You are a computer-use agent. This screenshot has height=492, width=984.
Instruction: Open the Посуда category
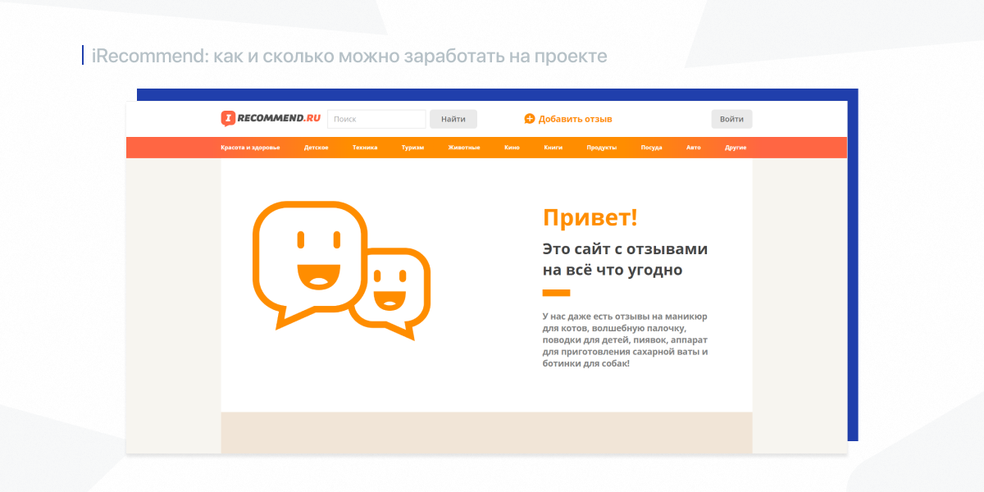click(652, 148)
